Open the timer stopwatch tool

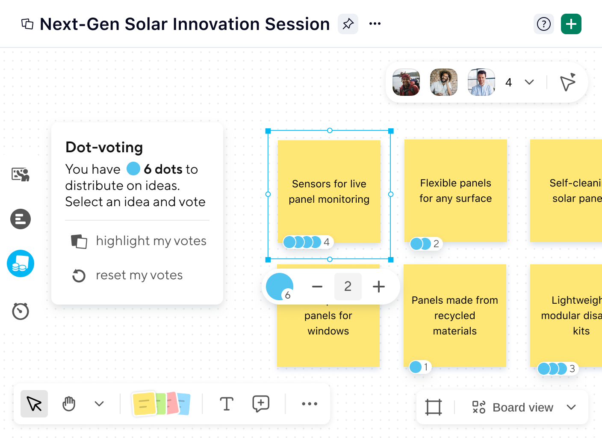tap(20, 311)
